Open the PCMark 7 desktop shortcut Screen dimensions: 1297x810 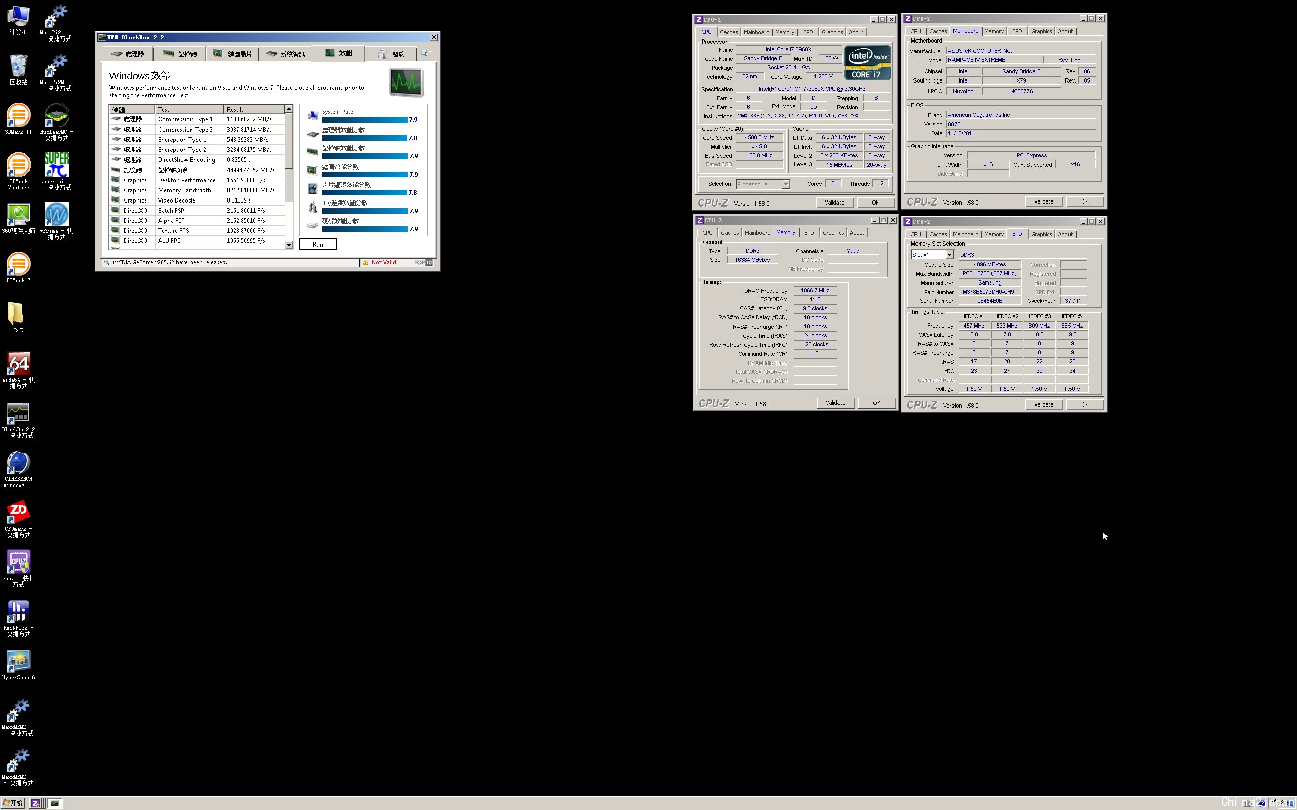pos(18,267)
